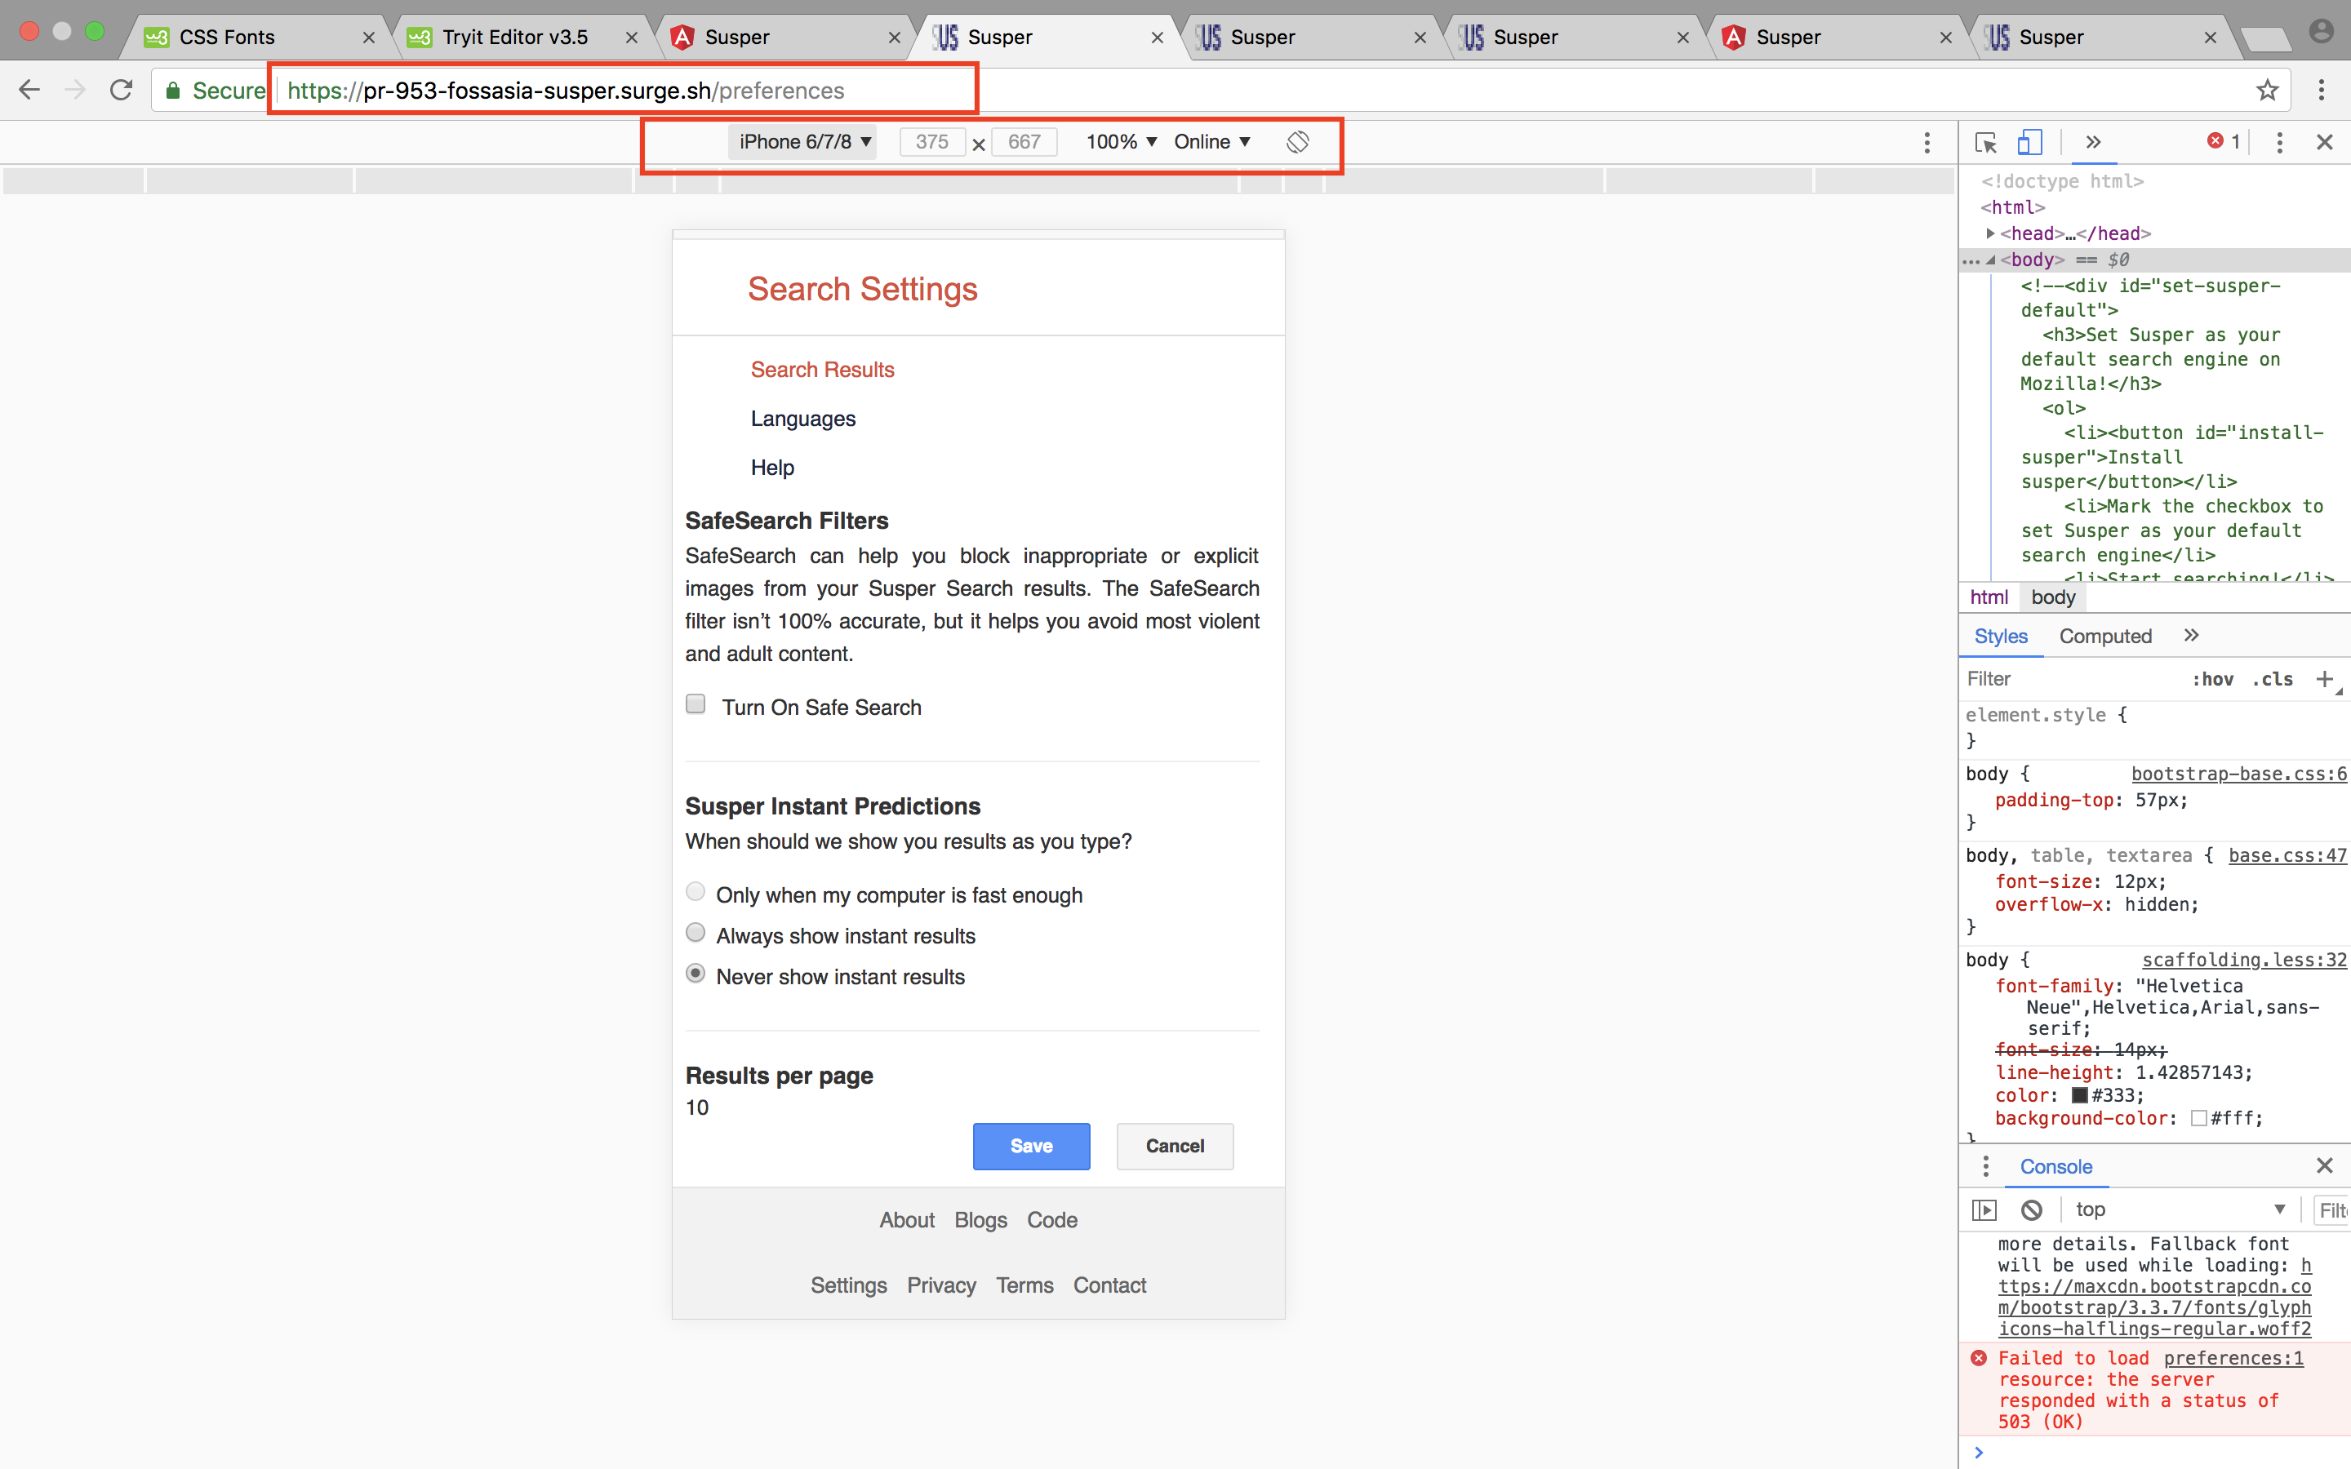Bookmark this page with the star
The height and width of the screenshot is (1469, 2351).
tap(2268, 91)
